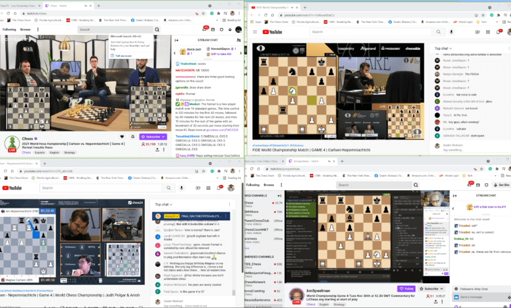Open the Get Bits diamond icon in top-left Twitch window

(230, 29)
